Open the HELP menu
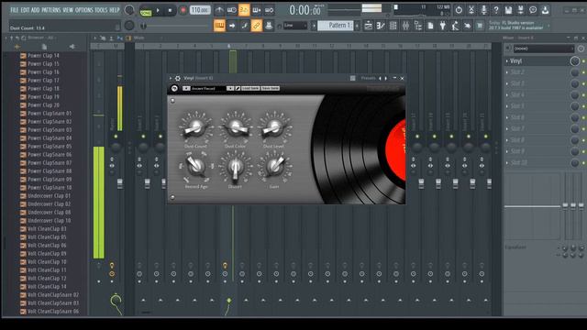The width and height of the screenshot is (587, 330). [x=114, y=10]
